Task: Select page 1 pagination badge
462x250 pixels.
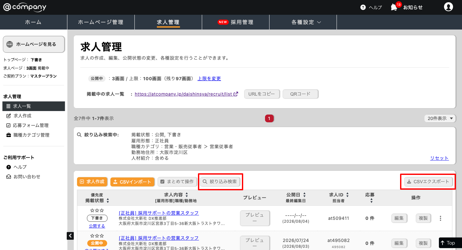Action: click(269, 118)
